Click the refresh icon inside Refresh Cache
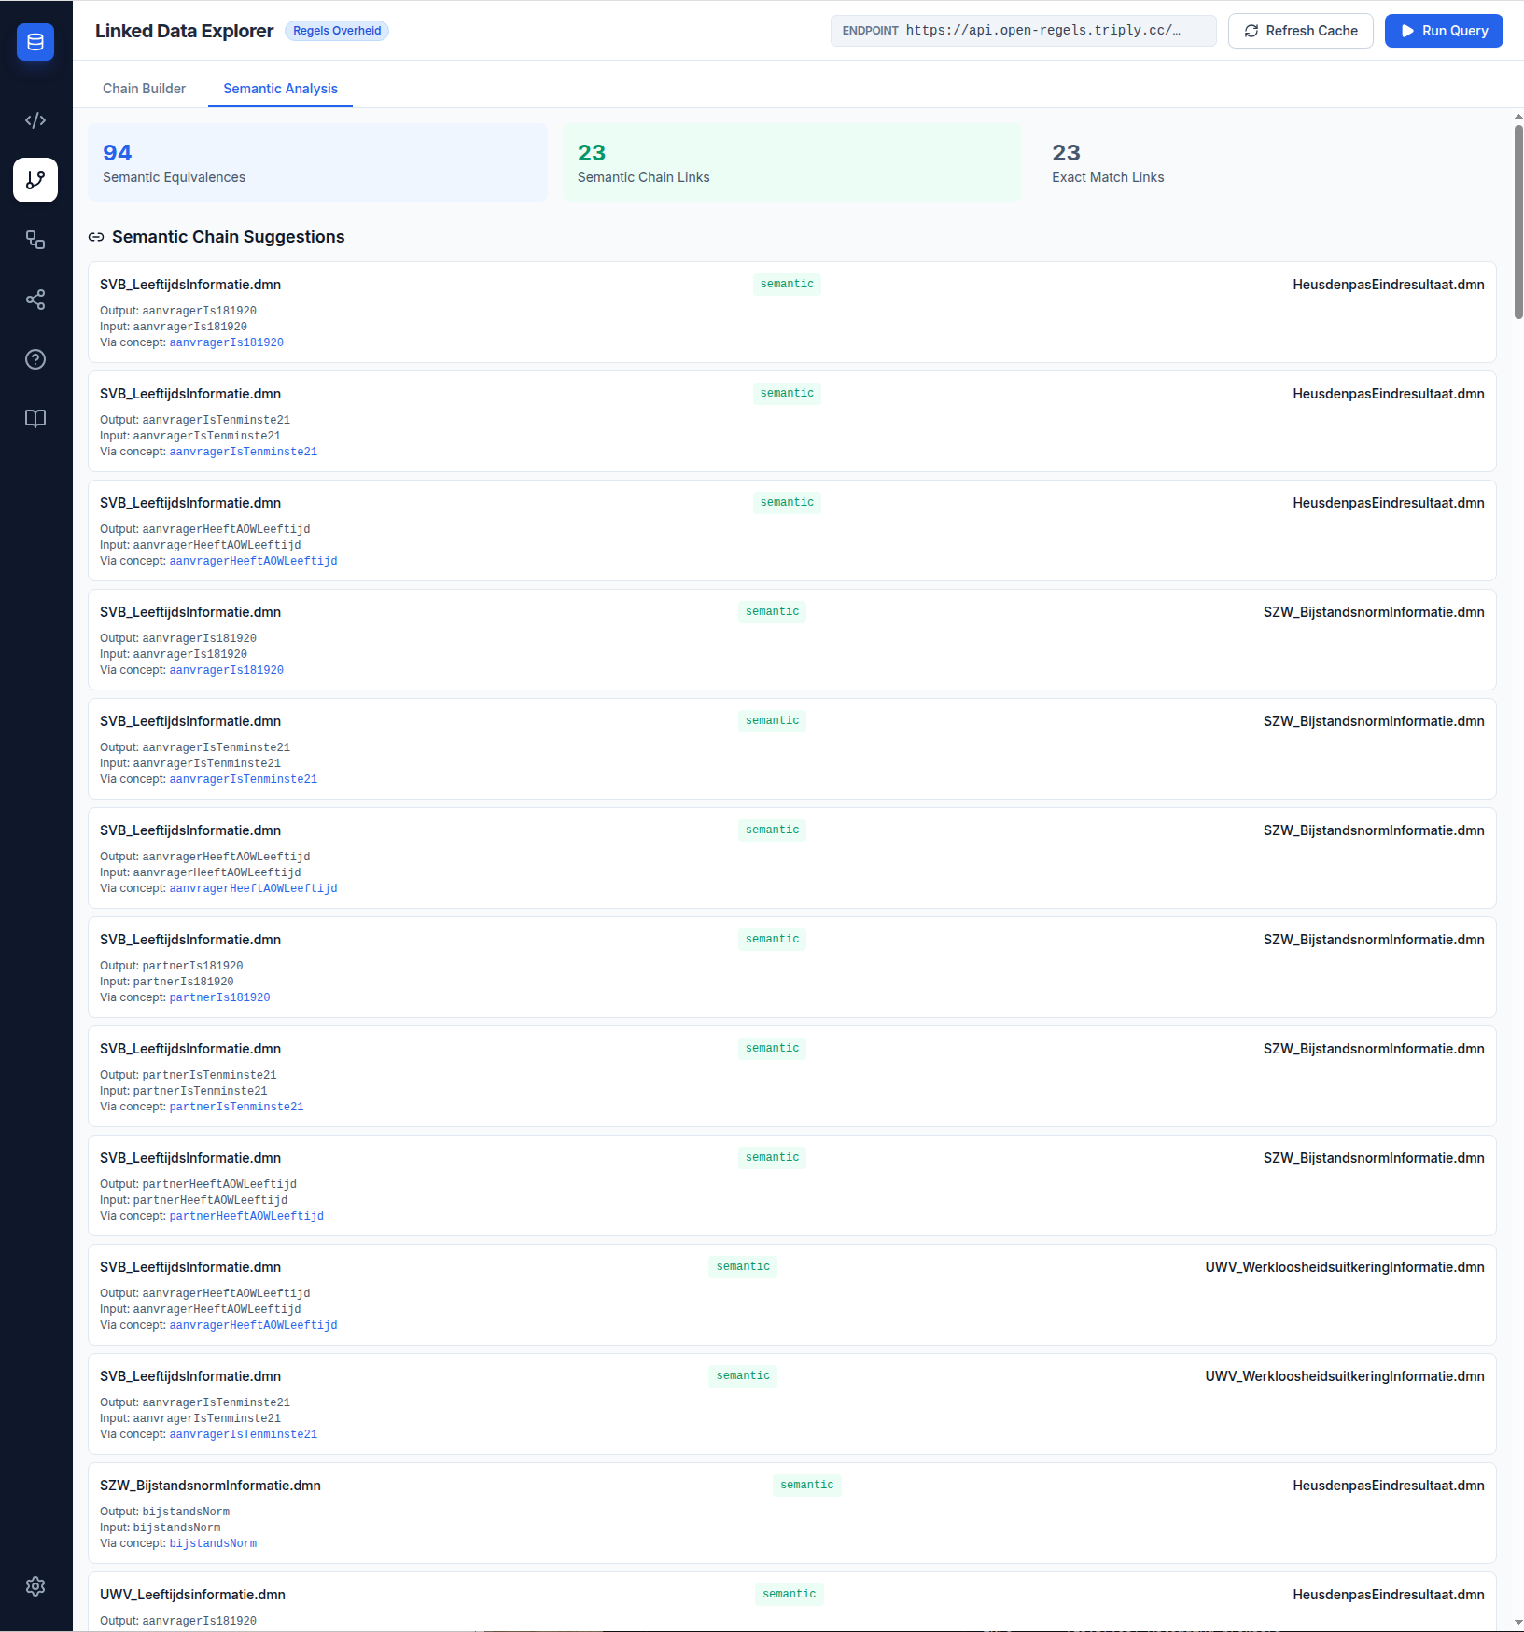 tap(1251, 30)
